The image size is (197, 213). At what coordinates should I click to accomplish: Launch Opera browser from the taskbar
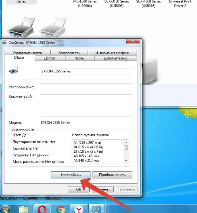coord(42,209)
